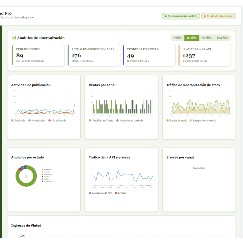Toggle Publicado series in Actividad de publicación legend
This screenshot has height=243, width=243.
point(18,120)
